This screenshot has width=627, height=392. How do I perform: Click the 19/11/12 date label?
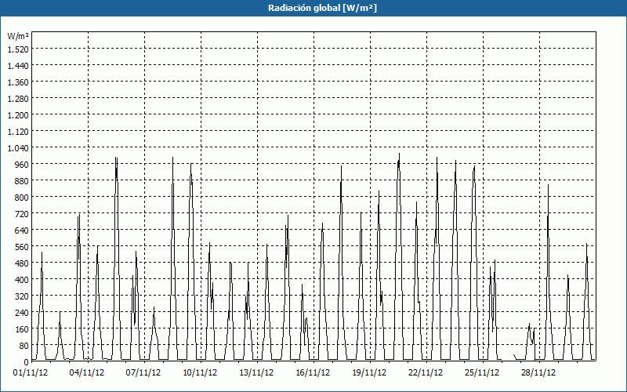tap(369, 373)
